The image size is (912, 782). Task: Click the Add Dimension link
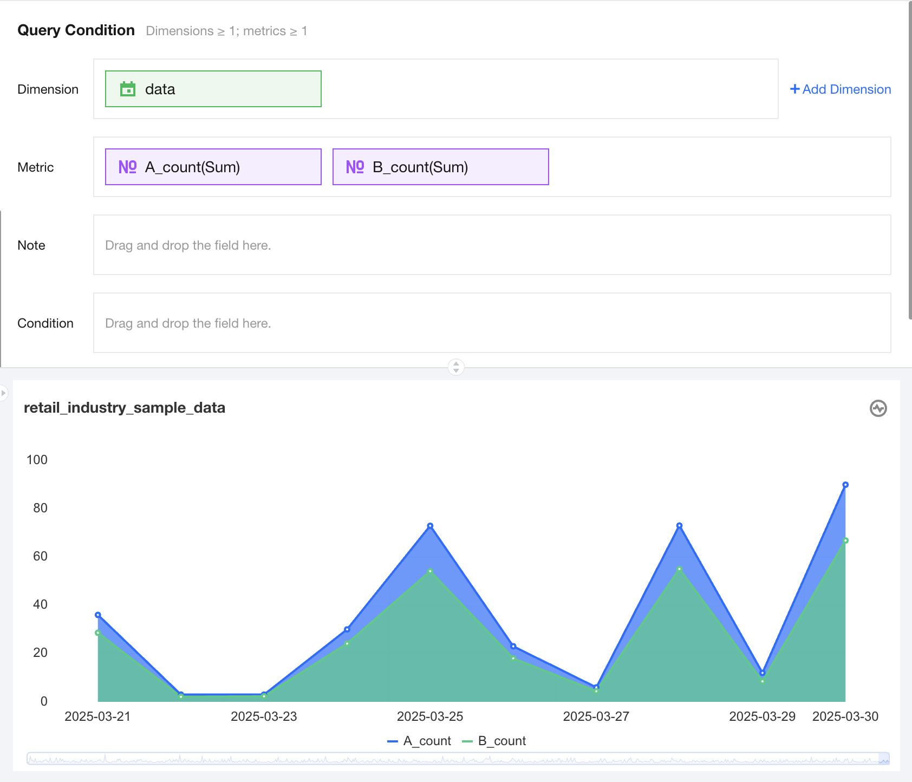846,89
